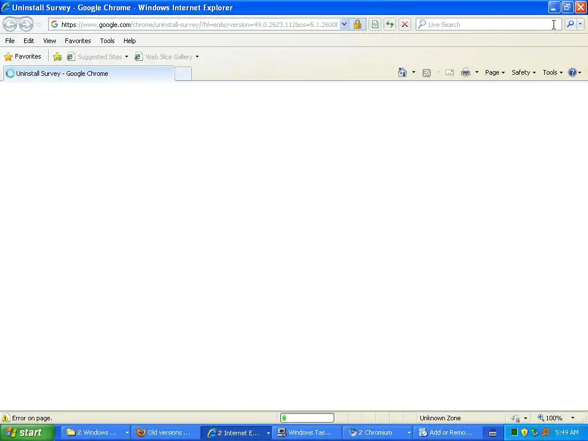
Task: Click the yellow security shield tray icon
Action: tap(525, 433)
